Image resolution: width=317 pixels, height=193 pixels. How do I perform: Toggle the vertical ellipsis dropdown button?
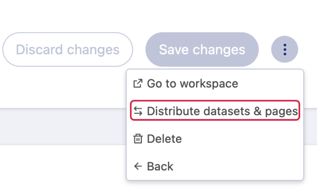click(285, 50)
